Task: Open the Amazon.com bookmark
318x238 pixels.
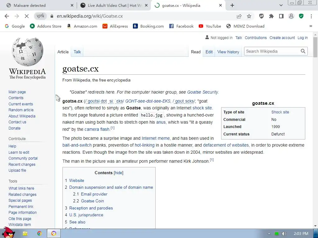Action: [82, 26]
